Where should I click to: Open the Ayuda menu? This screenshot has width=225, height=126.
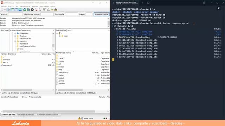53,6
